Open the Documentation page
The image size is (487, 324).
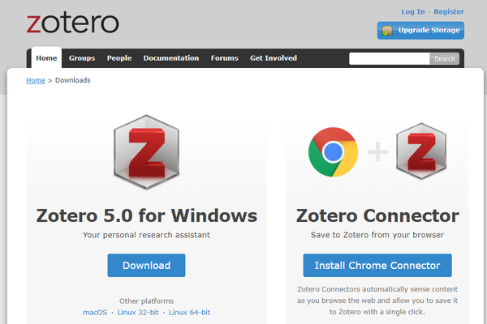click(x=171, y=58)
